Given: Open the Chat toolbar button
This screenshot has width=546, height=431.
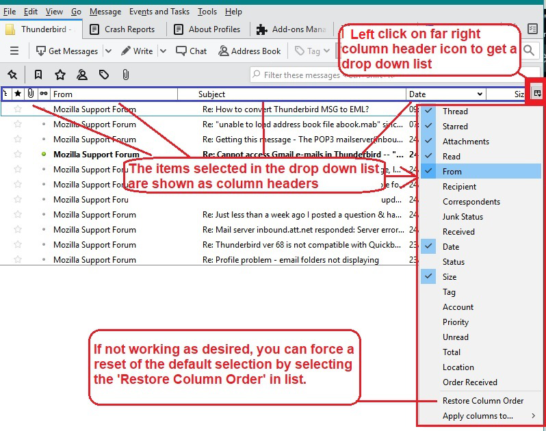Looking at the screenshot, I should pos(191,51).
